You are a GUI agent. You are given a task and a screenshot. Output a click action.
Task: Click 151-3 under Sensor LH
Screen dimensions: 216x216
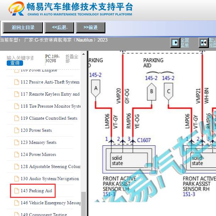coord(109,194)
